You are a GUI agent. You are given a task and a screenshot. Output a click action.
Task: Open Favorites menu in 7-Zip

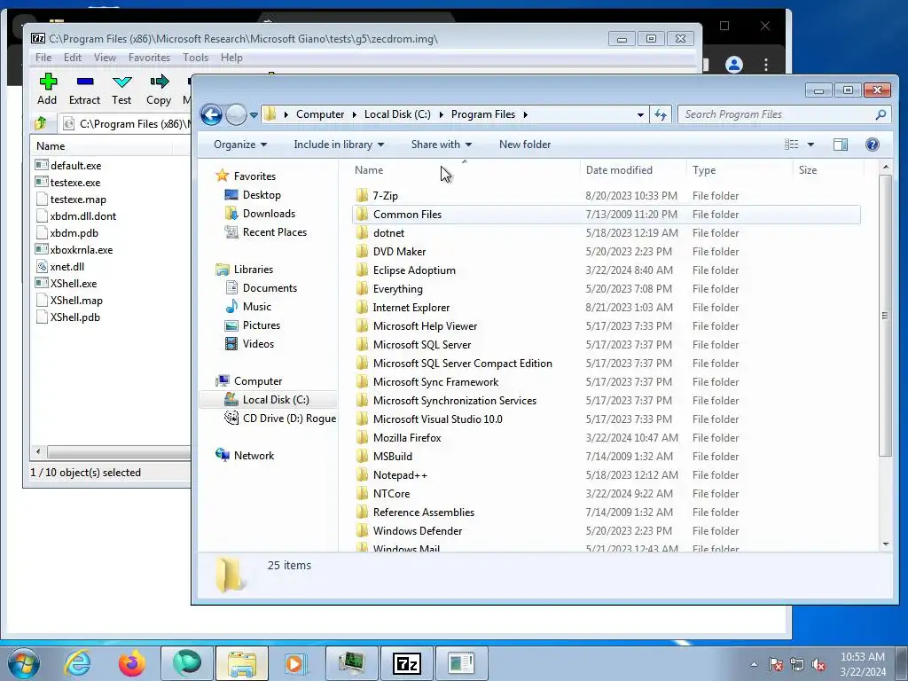[149, 58]
